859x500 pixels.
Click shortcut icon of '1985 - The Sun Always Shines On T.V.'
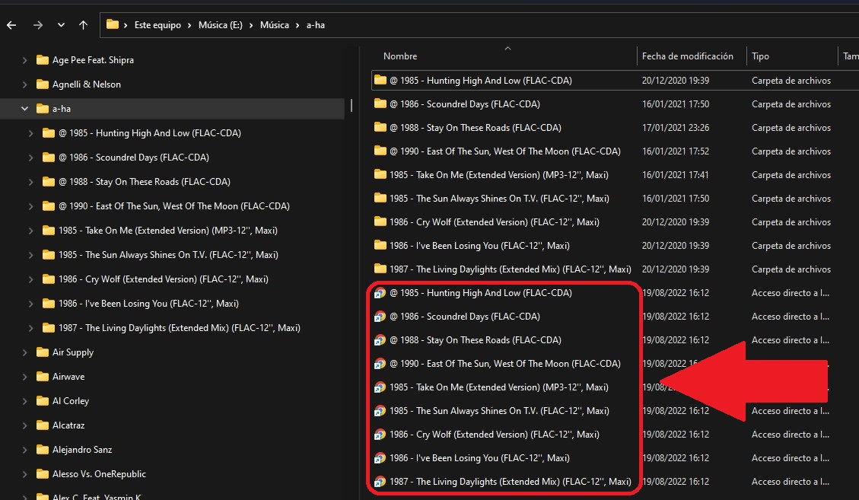[x=380, y=411]
